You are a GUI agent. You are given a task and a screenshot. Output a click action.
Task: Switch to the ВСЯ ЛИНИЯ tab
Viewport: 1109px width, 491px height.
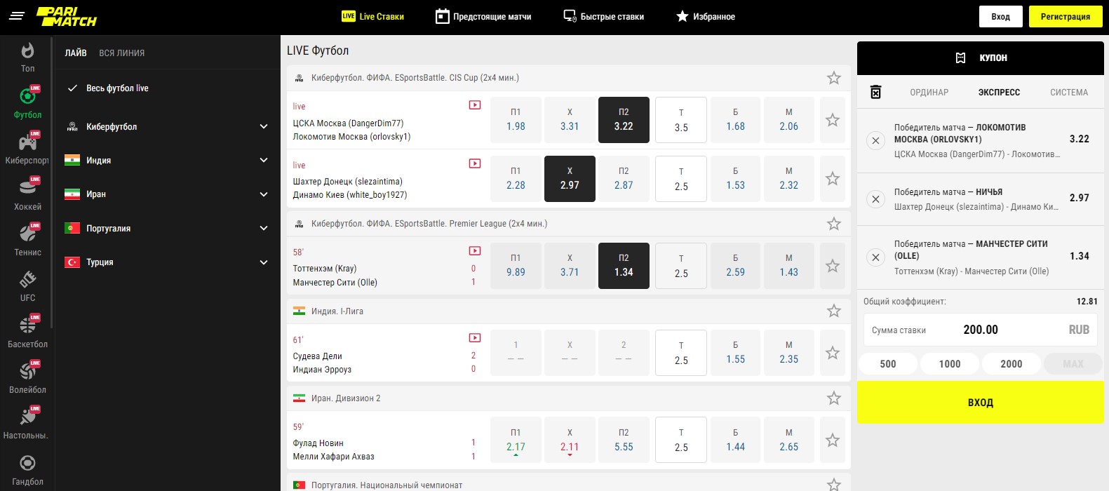(122, 53)
